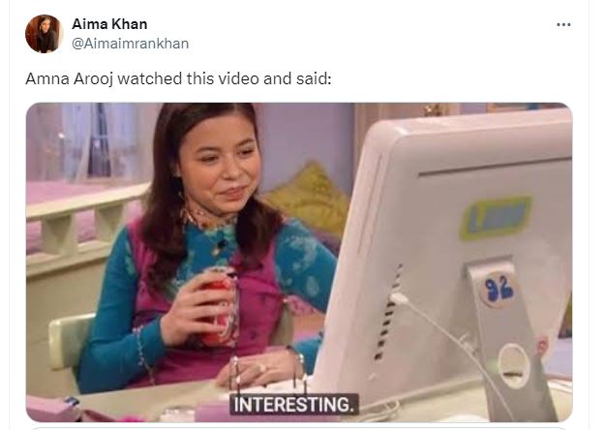The width and height of the screenshot is (606, 430).
Task: Click the round hole in monitor stand
Action: coord(513,365)
